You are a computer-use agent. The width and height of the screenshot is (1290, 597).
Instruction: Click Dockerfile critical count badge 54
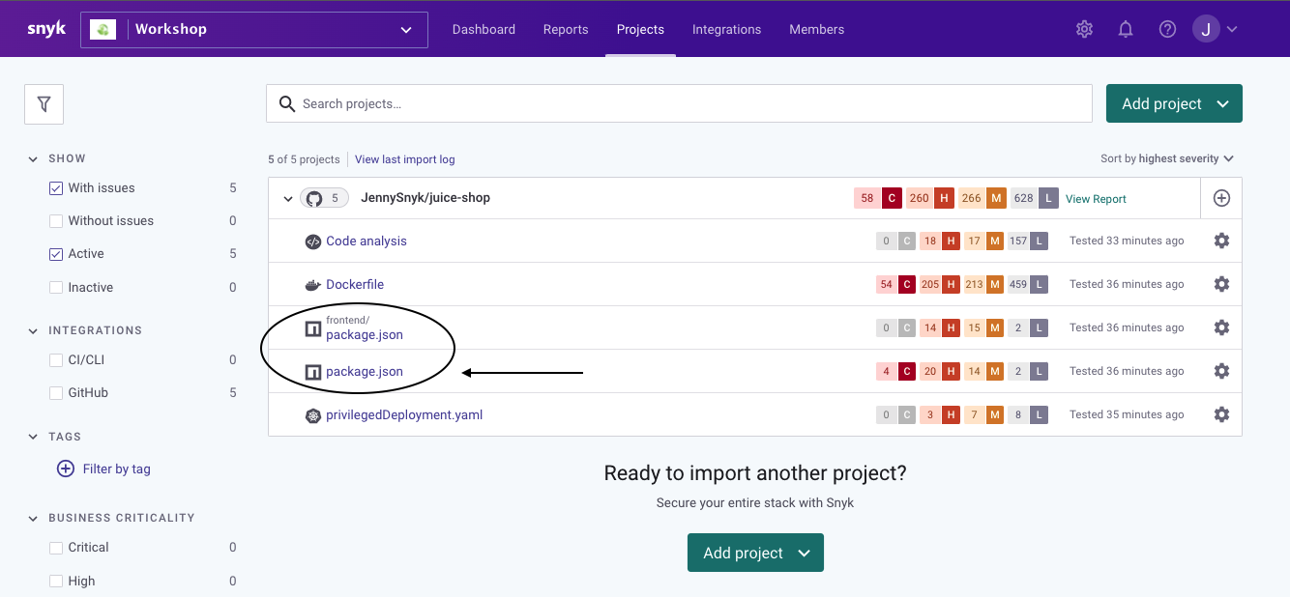pyautogui.click(x=895, y=284)
